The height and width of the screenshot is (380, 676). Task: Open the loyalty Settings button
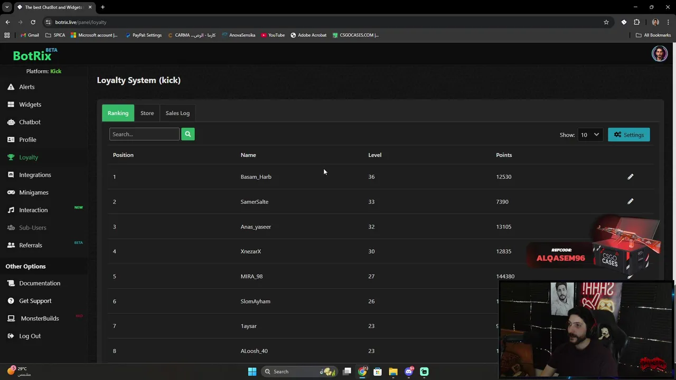pos(628,135)
